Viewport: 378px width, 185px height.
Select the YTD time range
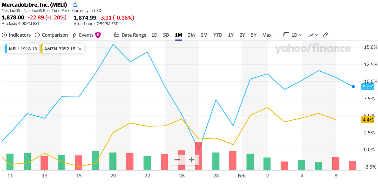(x=218, y=35)
